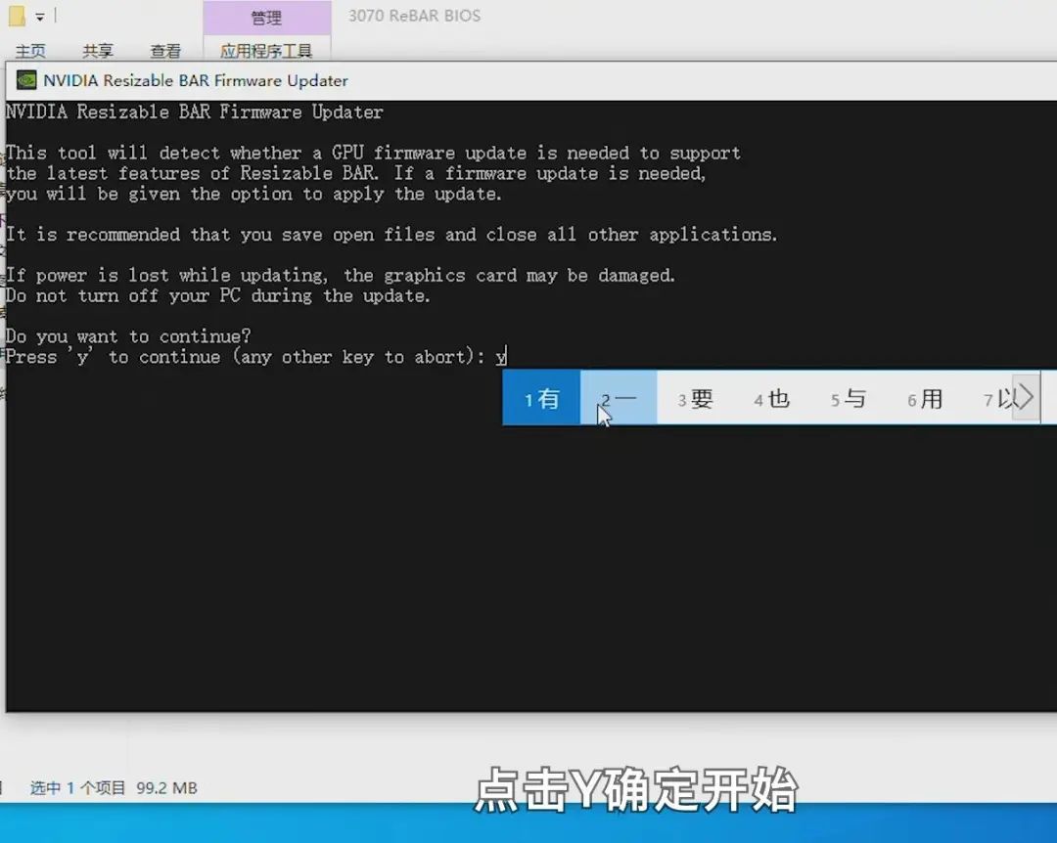Choose IME candidate 7 以
1057x843 pixels.
point(998,399)
